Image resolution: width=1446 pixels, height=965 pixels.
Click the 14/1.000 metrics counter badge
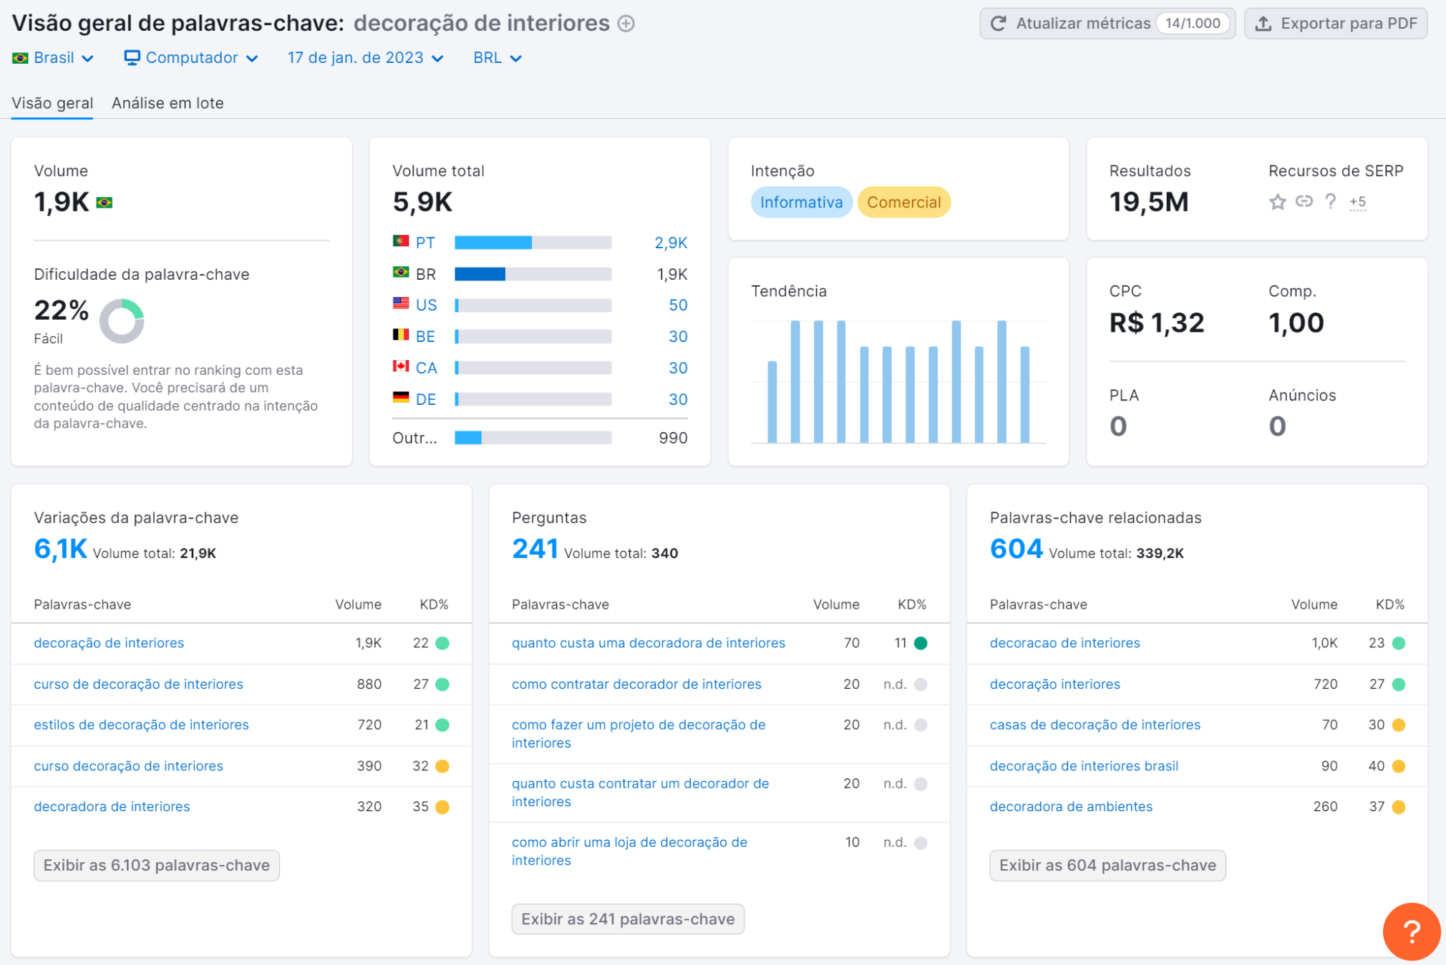pyautogui.click(x=1192, y=24)
